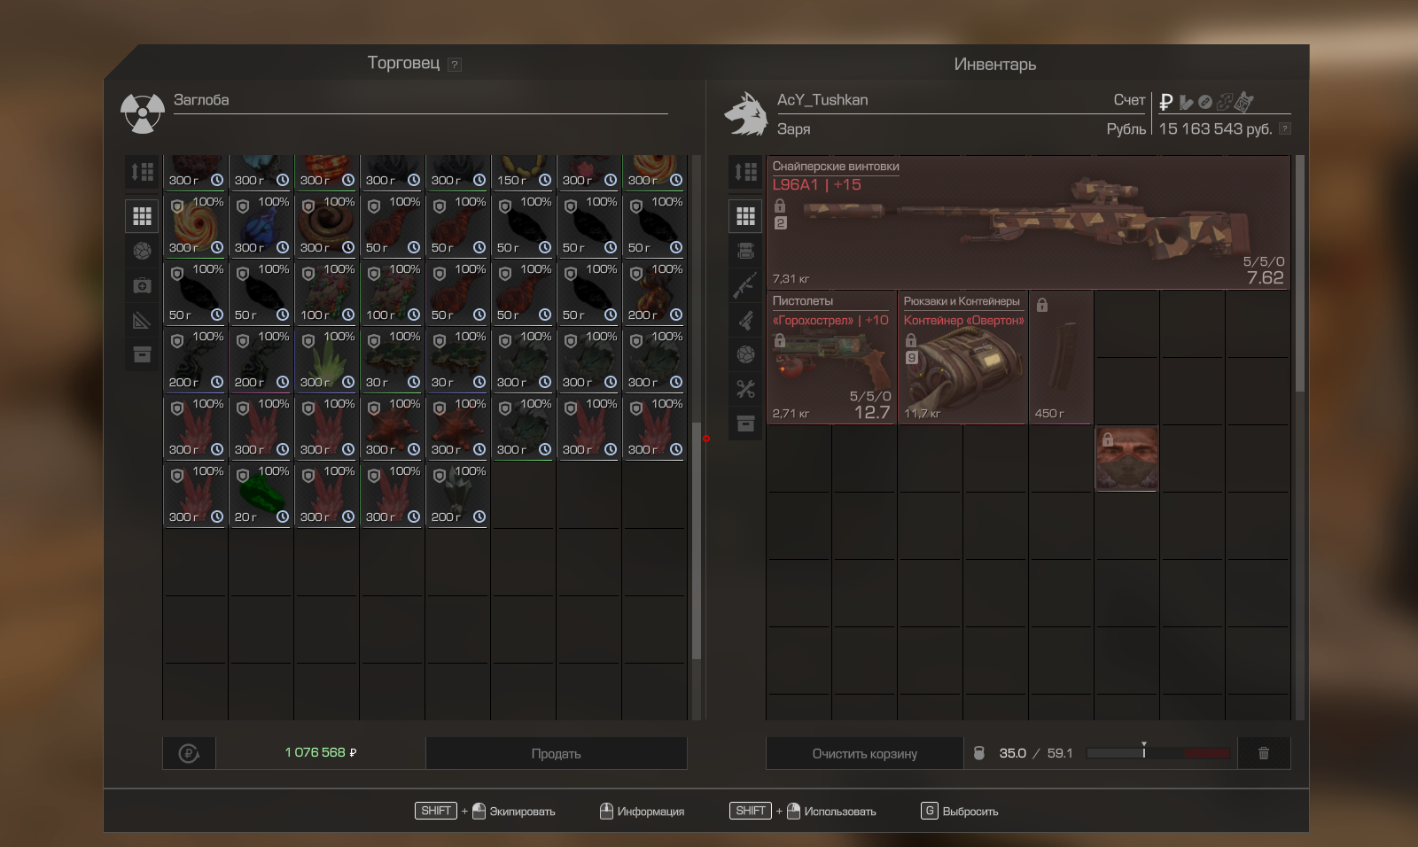Select the orange 200 г artifact ending third row
The height and width of the screenshot is (847, 1418).
[x=654, y=292]
